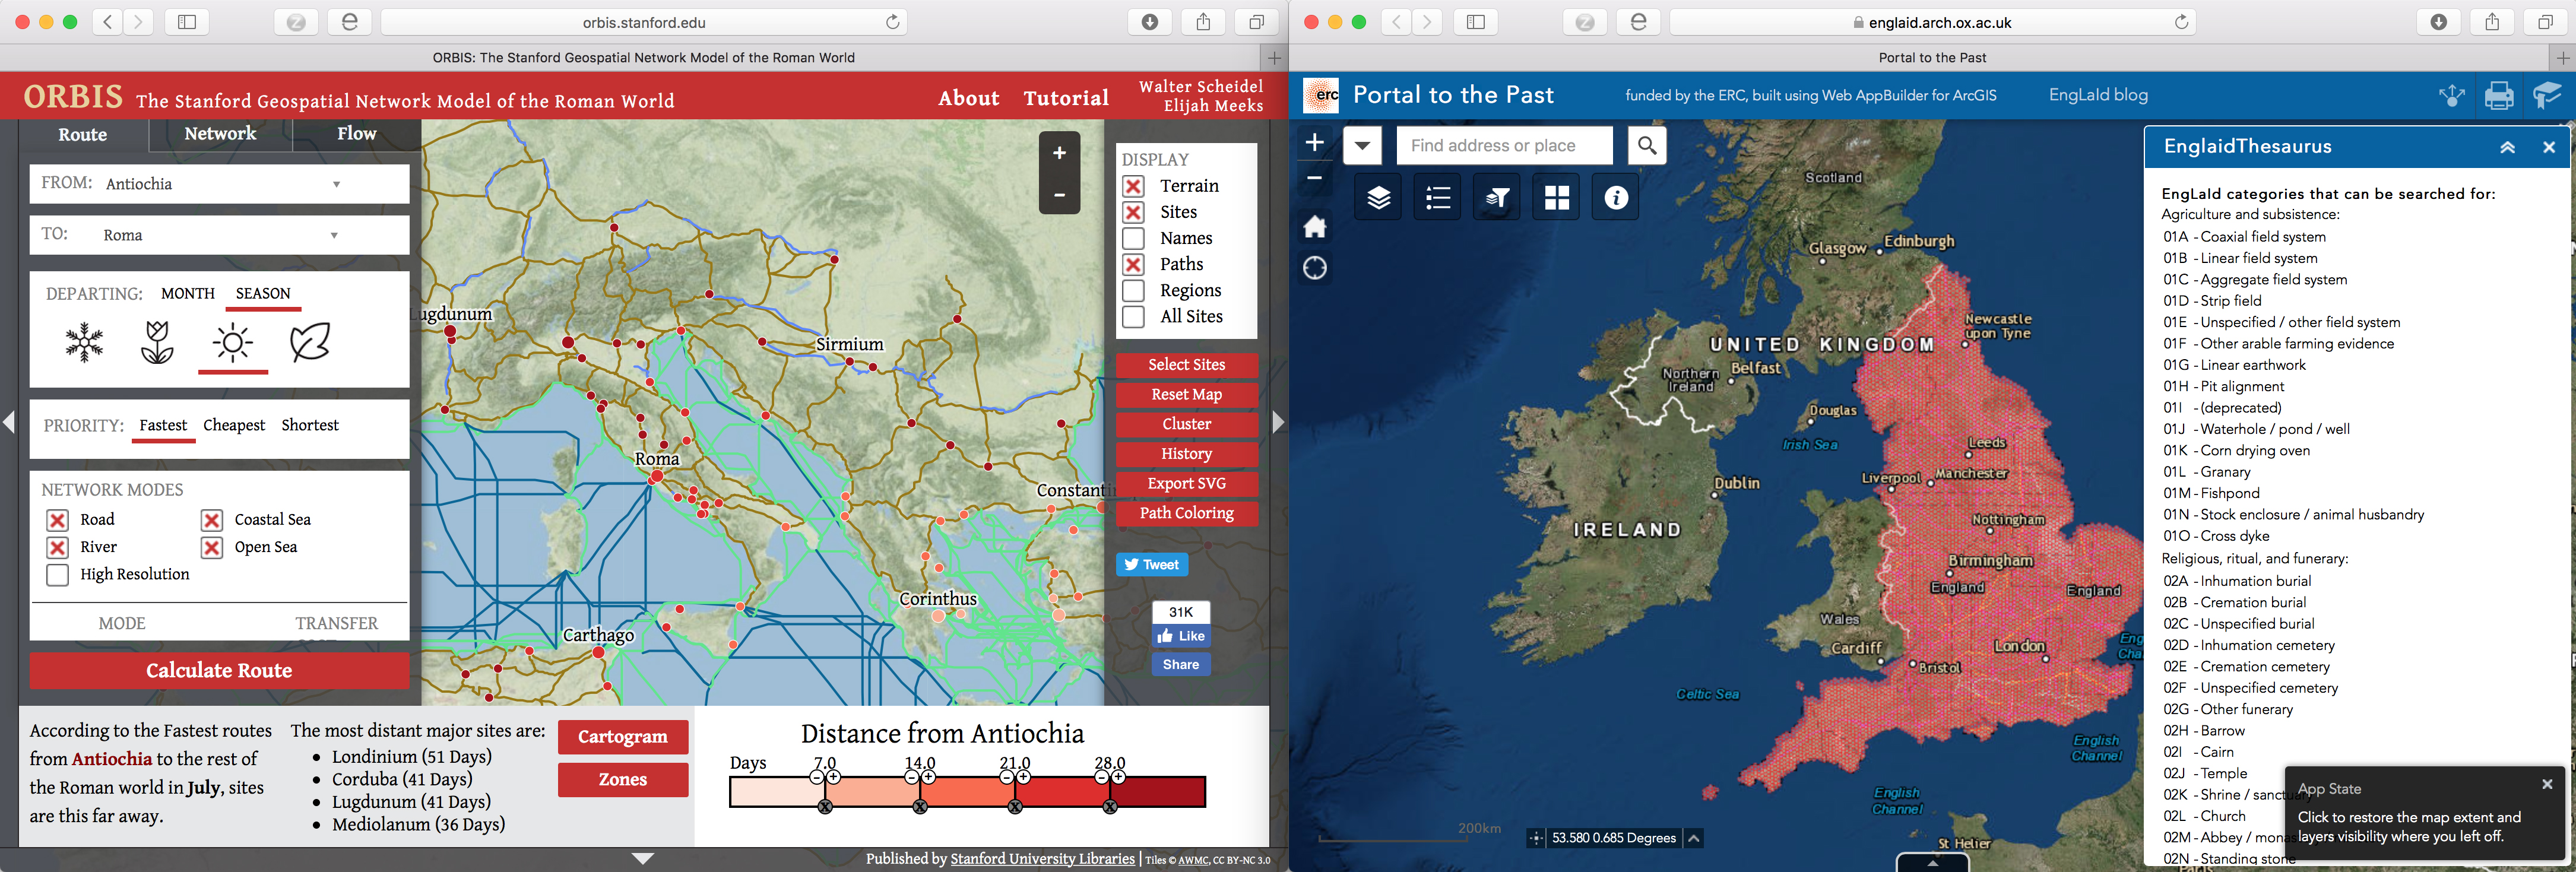Open the Legend list widget

(1438, 198)
